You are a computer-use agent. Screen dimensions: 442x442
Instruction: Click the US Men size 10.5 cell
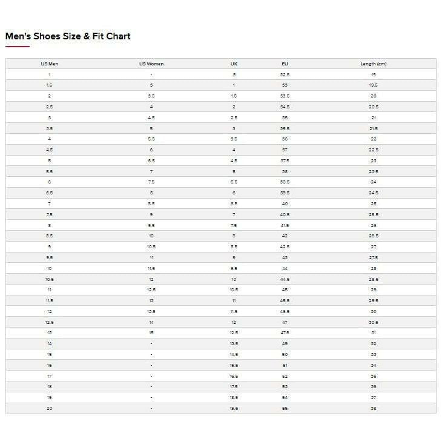pyautogui.click(x=50, y=279)
